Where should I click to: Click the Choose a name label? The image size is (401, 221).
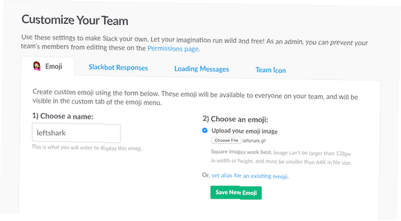click(63, 116)
